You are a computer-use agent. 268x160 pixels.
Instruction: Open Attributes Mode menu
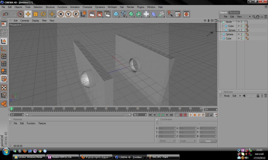coord(227,96)
